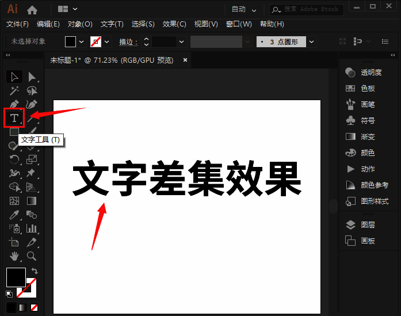Open the 自动 workspace dropdown
This screenshot has width=401, height=316.
click(244, 9)
